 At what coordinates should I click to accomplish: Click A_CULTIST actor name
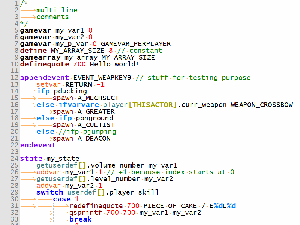96,125
